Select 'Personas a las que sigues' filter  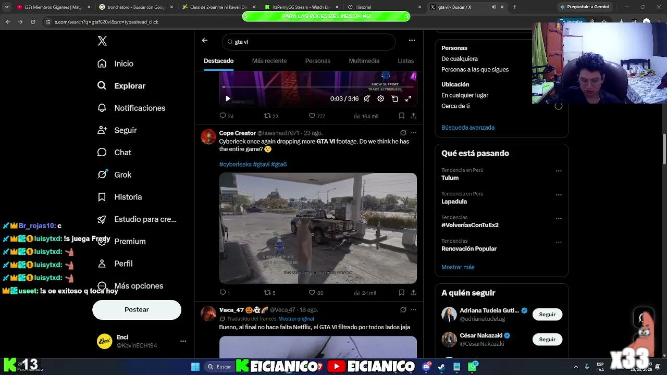(x=475, y=69)
